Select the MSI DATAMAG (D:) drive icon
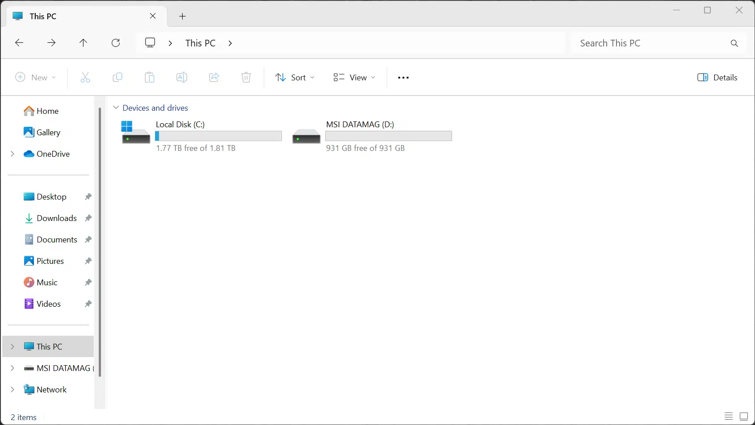 [x=306, y=136]
